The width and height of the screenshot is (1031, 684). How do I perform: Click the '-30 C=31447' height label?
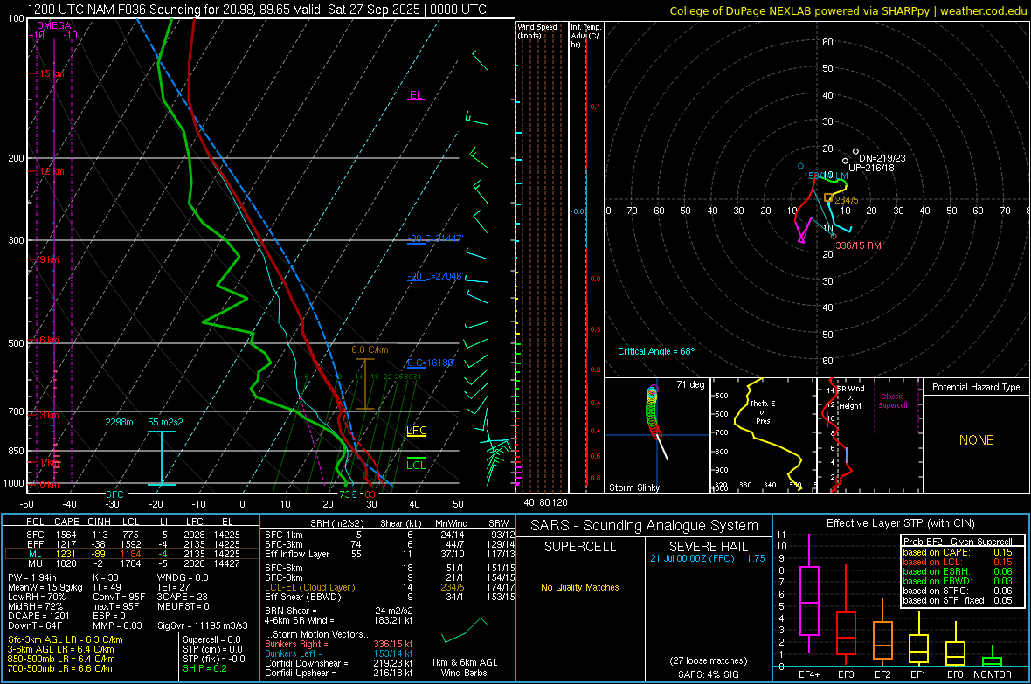[435, 238]
